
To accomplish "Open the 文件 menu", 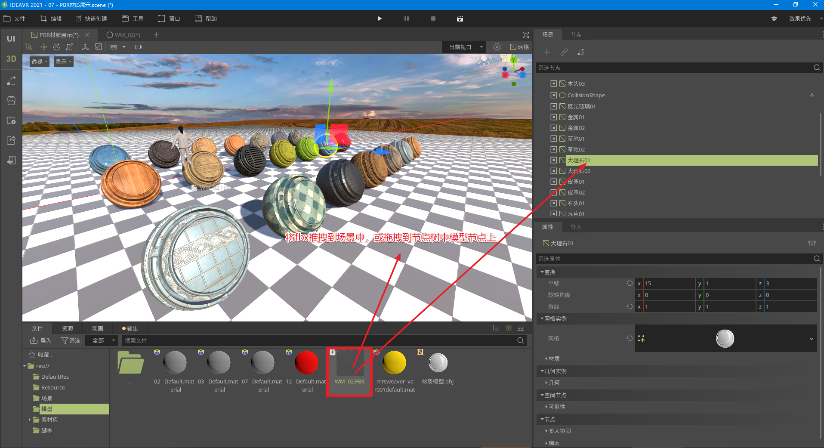I will click(15, 19).
